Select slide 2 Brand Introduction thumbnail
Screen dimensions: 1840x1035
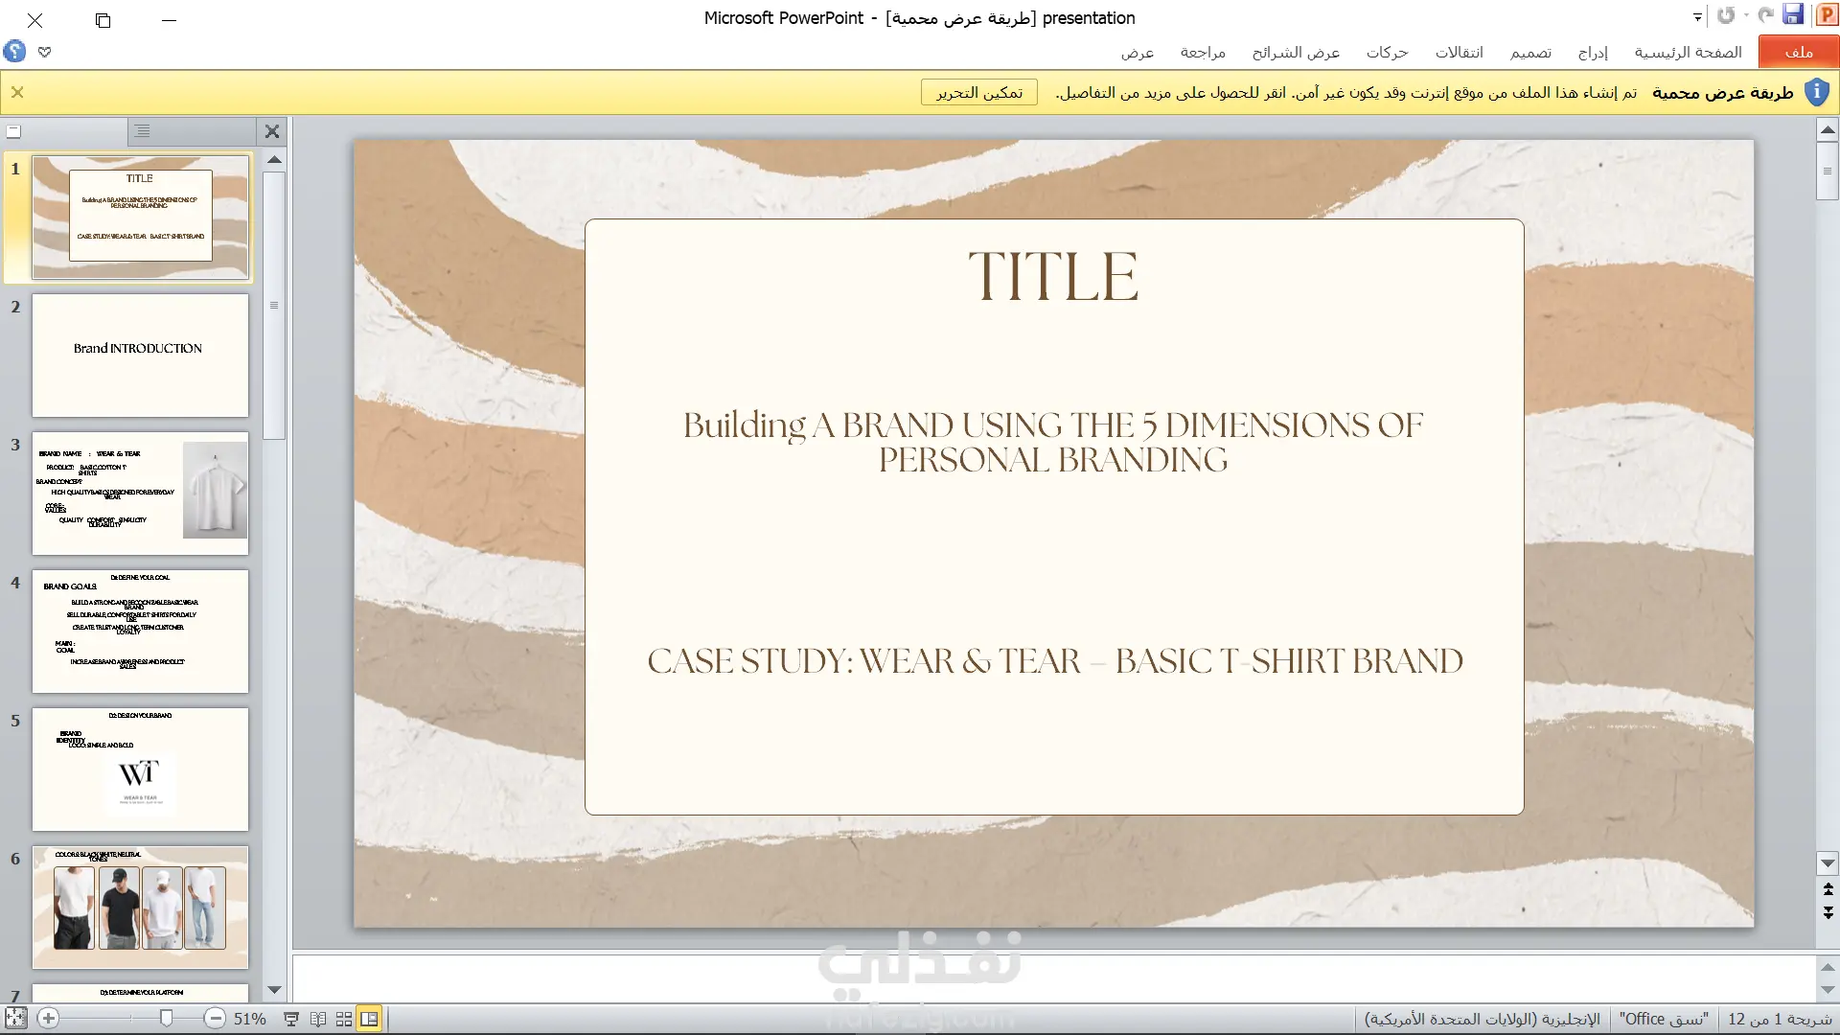pos(140,356)
